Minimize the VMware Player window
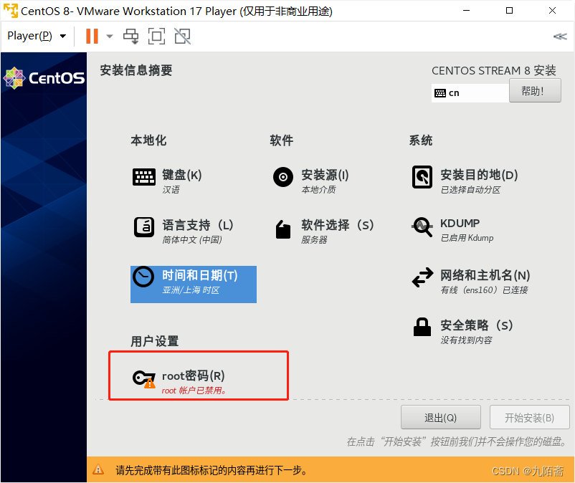Screen dimensions: 575x483 pos(467,11)
